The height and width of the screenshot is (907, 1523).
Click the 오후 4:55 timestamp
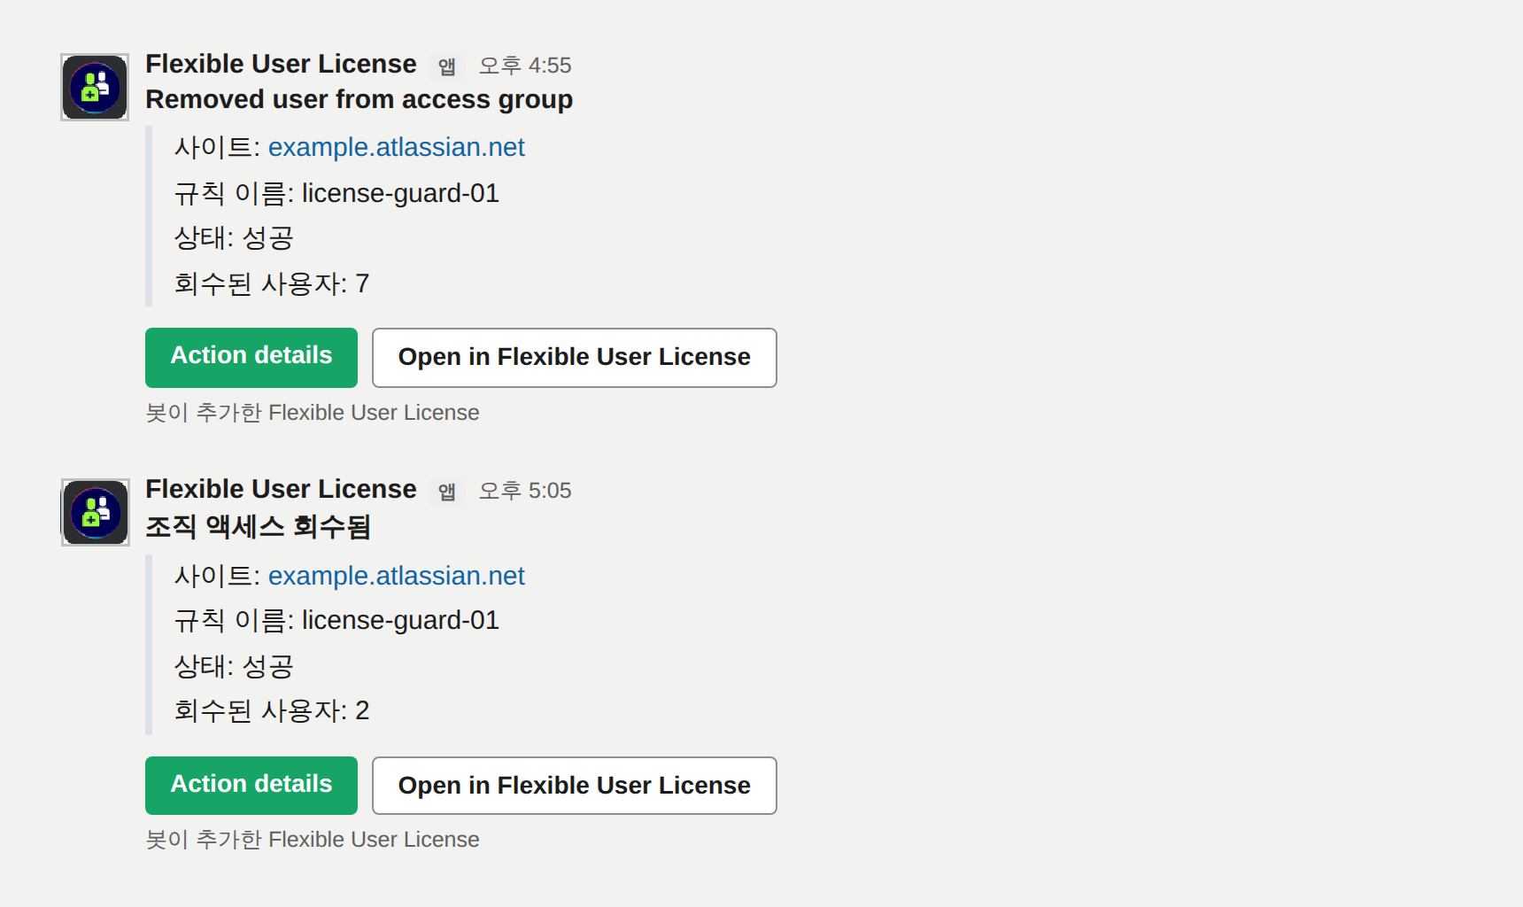click(525, 66)
